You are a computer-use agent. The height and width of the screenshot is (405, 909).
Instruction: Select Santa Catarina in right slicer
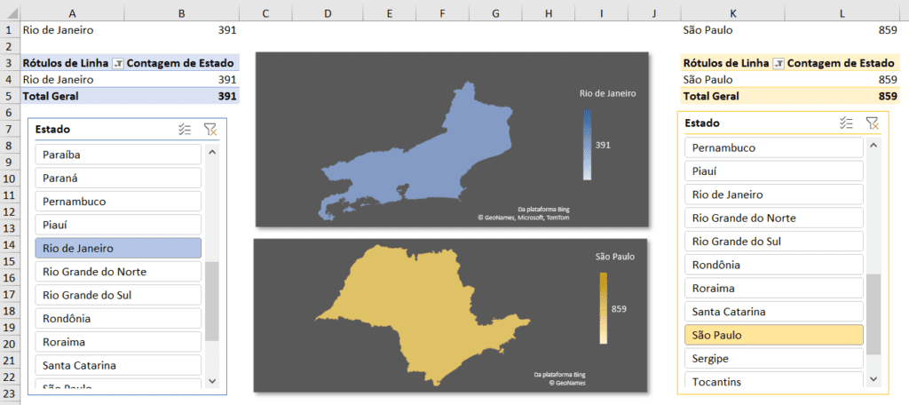774,312
